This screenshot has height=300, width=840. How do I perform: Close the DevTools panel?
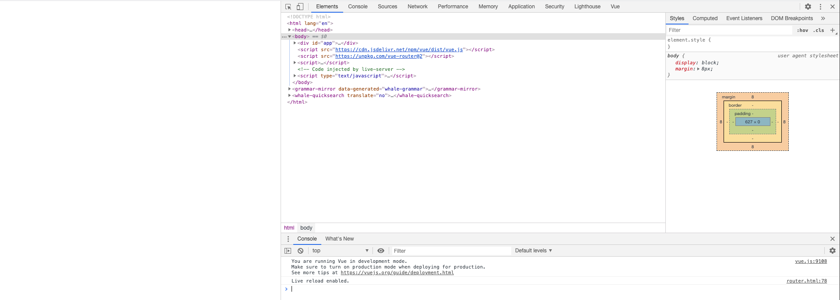[833, 7]
